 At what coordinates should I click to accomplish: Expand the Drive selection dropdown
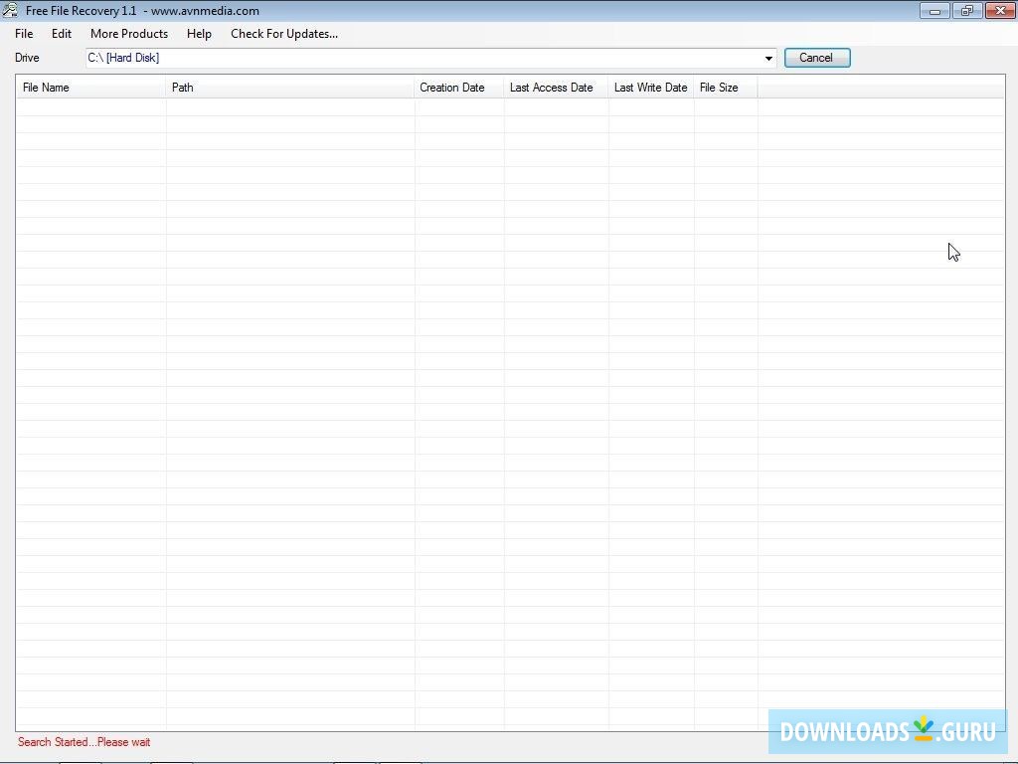tap(767, 58)
